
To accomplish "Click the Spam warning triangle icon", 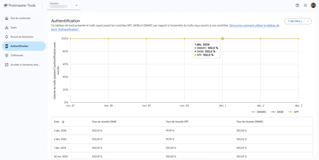I will tap(7, 27).
